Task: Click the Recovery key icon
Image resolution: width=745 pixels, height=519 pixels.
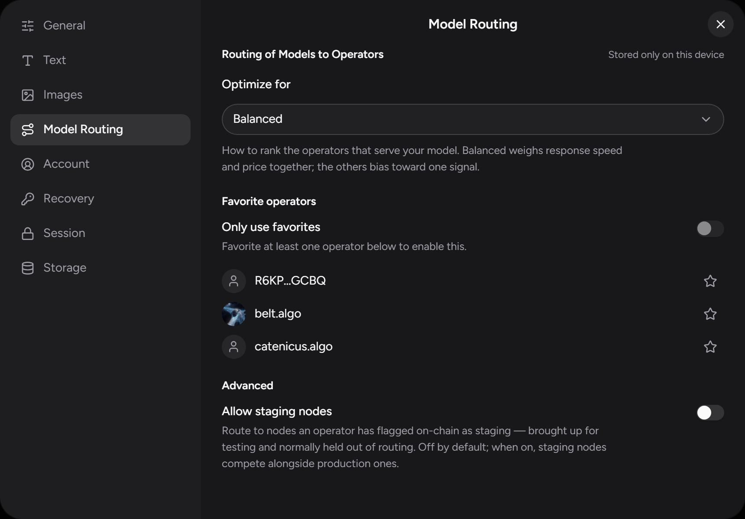Action: 28,199
